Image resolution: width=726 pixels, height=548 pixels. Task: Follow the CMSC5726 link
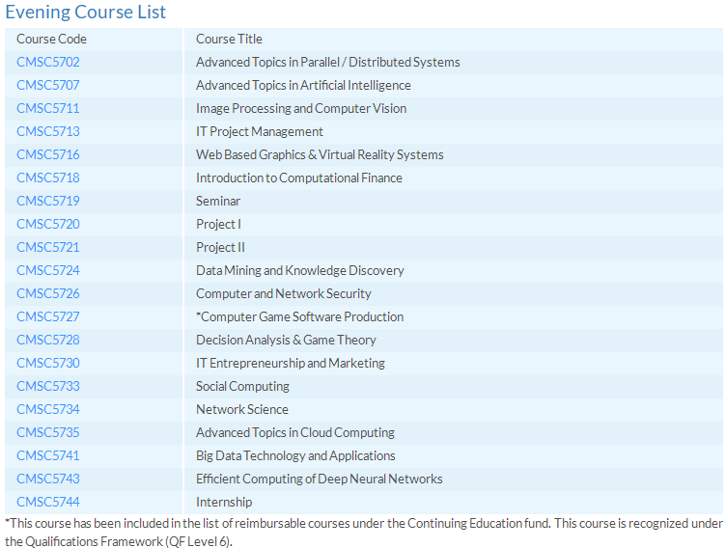(x=48, y=293)
